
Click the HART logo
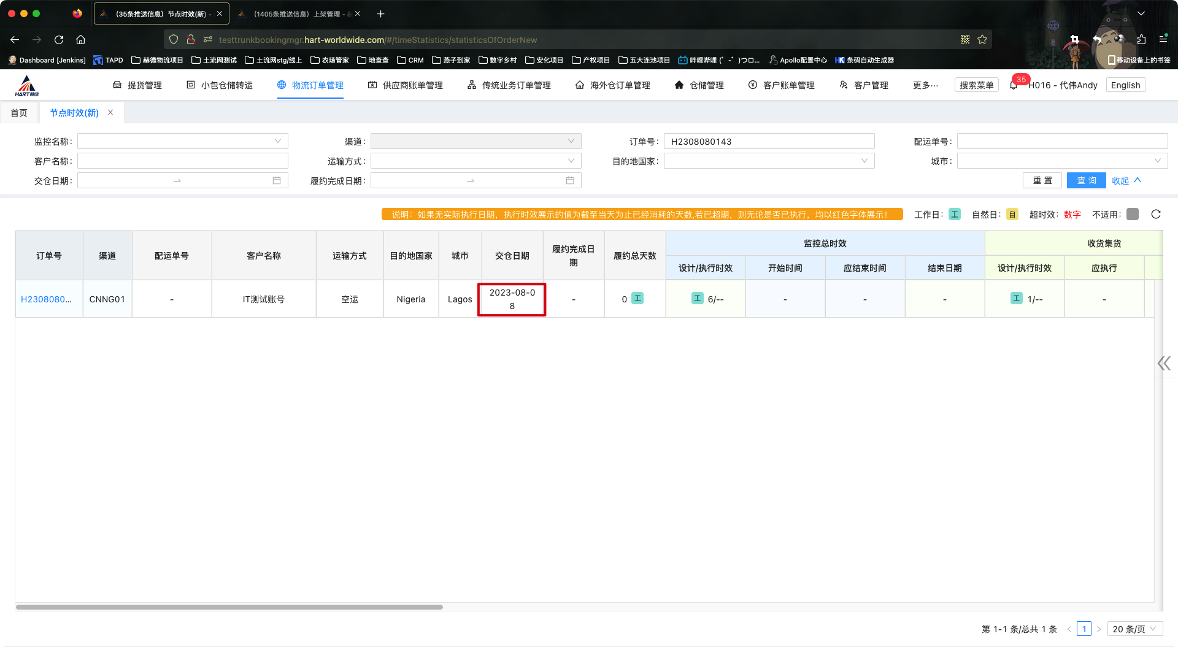tap(27, 85)
